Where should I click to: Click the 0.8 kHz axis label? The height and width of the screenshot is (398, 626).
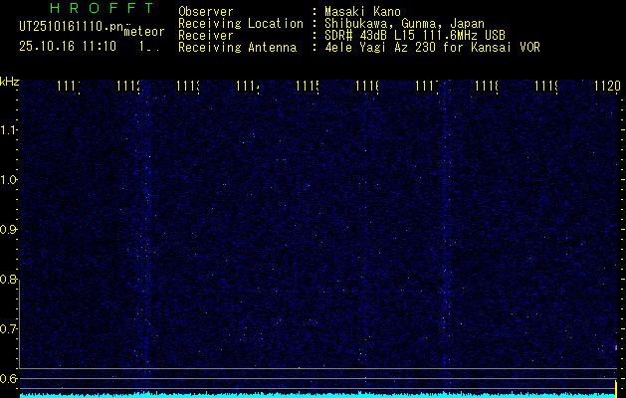point(8,279)
